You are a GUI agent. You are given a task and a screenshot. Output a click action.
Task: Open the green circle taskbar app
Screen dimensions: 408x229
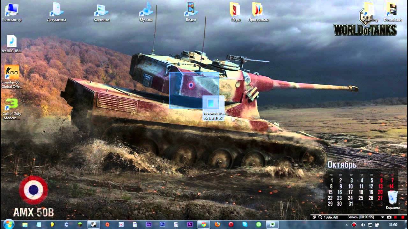click(x=259, y=225)
